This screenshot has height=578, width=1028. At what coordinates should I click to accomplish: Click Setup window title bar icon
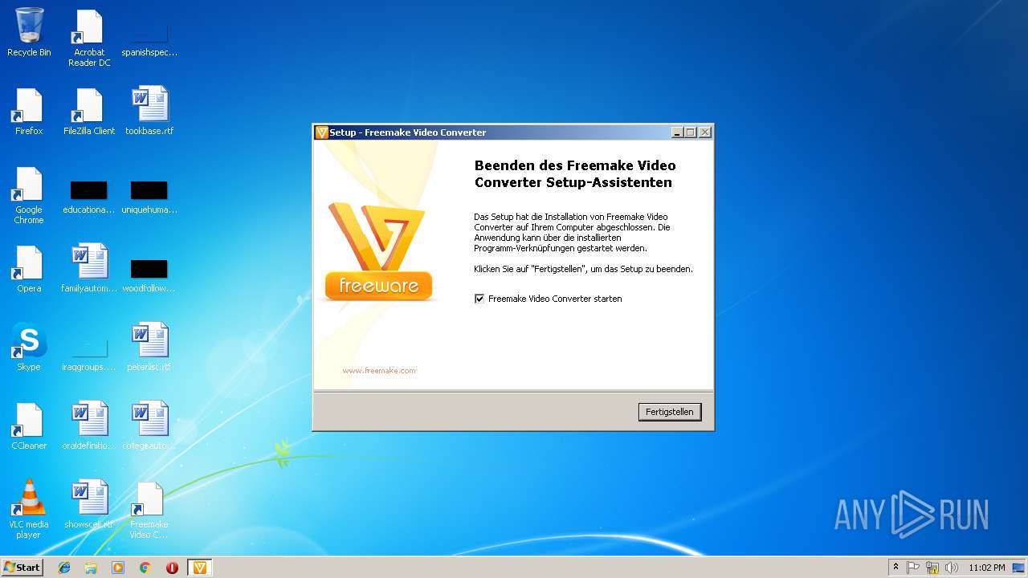coord(321,132)
